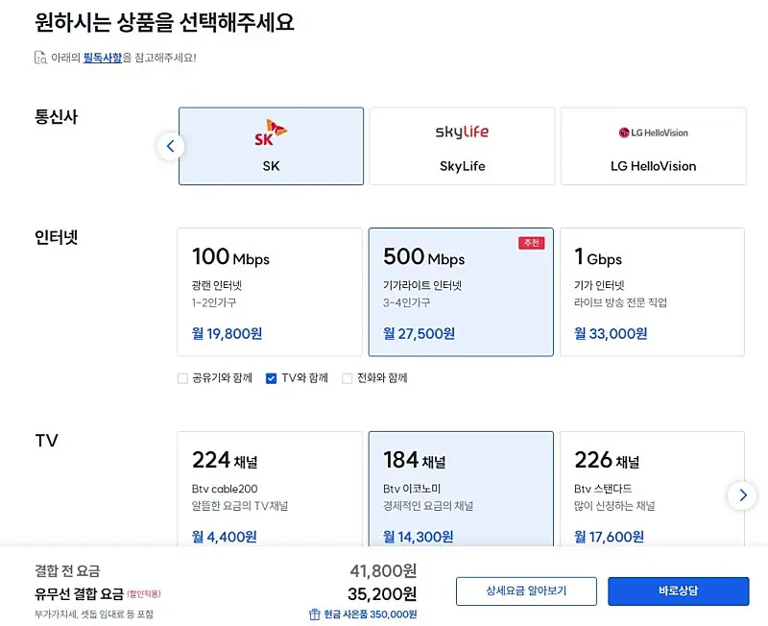This screenshot has width=768, height=626.
Task: Pick LG HelloVision carrier logo
Action: [653, 132]
